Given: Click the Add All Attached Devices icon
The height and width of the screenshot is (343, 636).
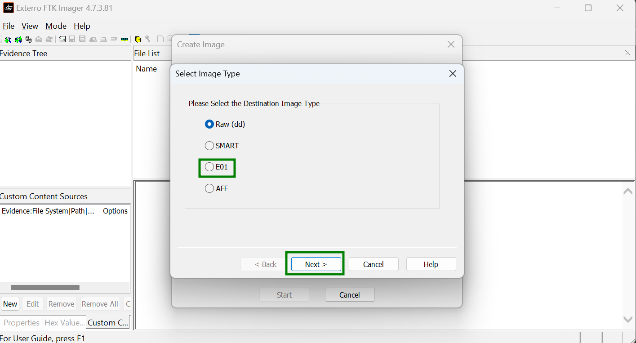Looking at the screenshot, I should 18,39.
